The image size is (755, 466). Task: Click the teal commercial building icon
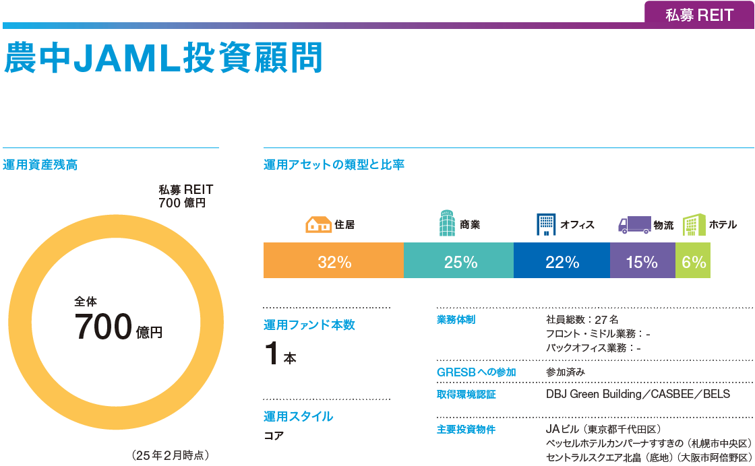447,224
